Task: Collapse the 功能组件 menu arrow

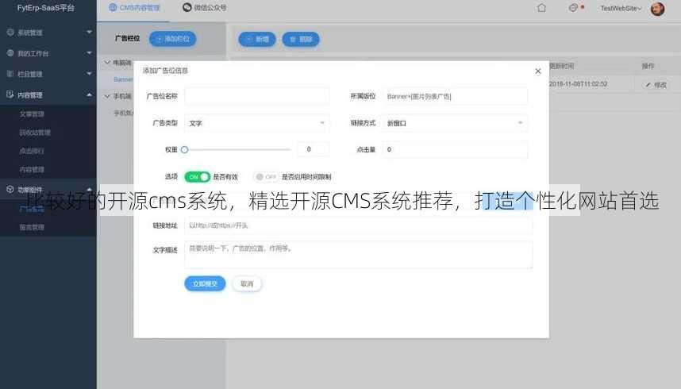Action: tap(89, 189)
